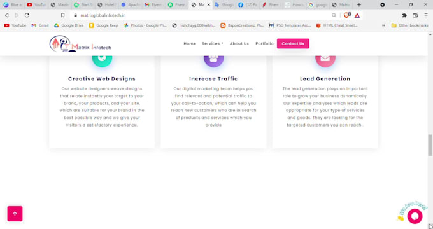Open the PSD Templates Arc bookmark

(x=290, y=25)
